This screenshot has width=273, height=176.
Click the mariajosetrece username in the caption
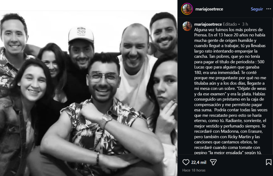coord(208,24)
